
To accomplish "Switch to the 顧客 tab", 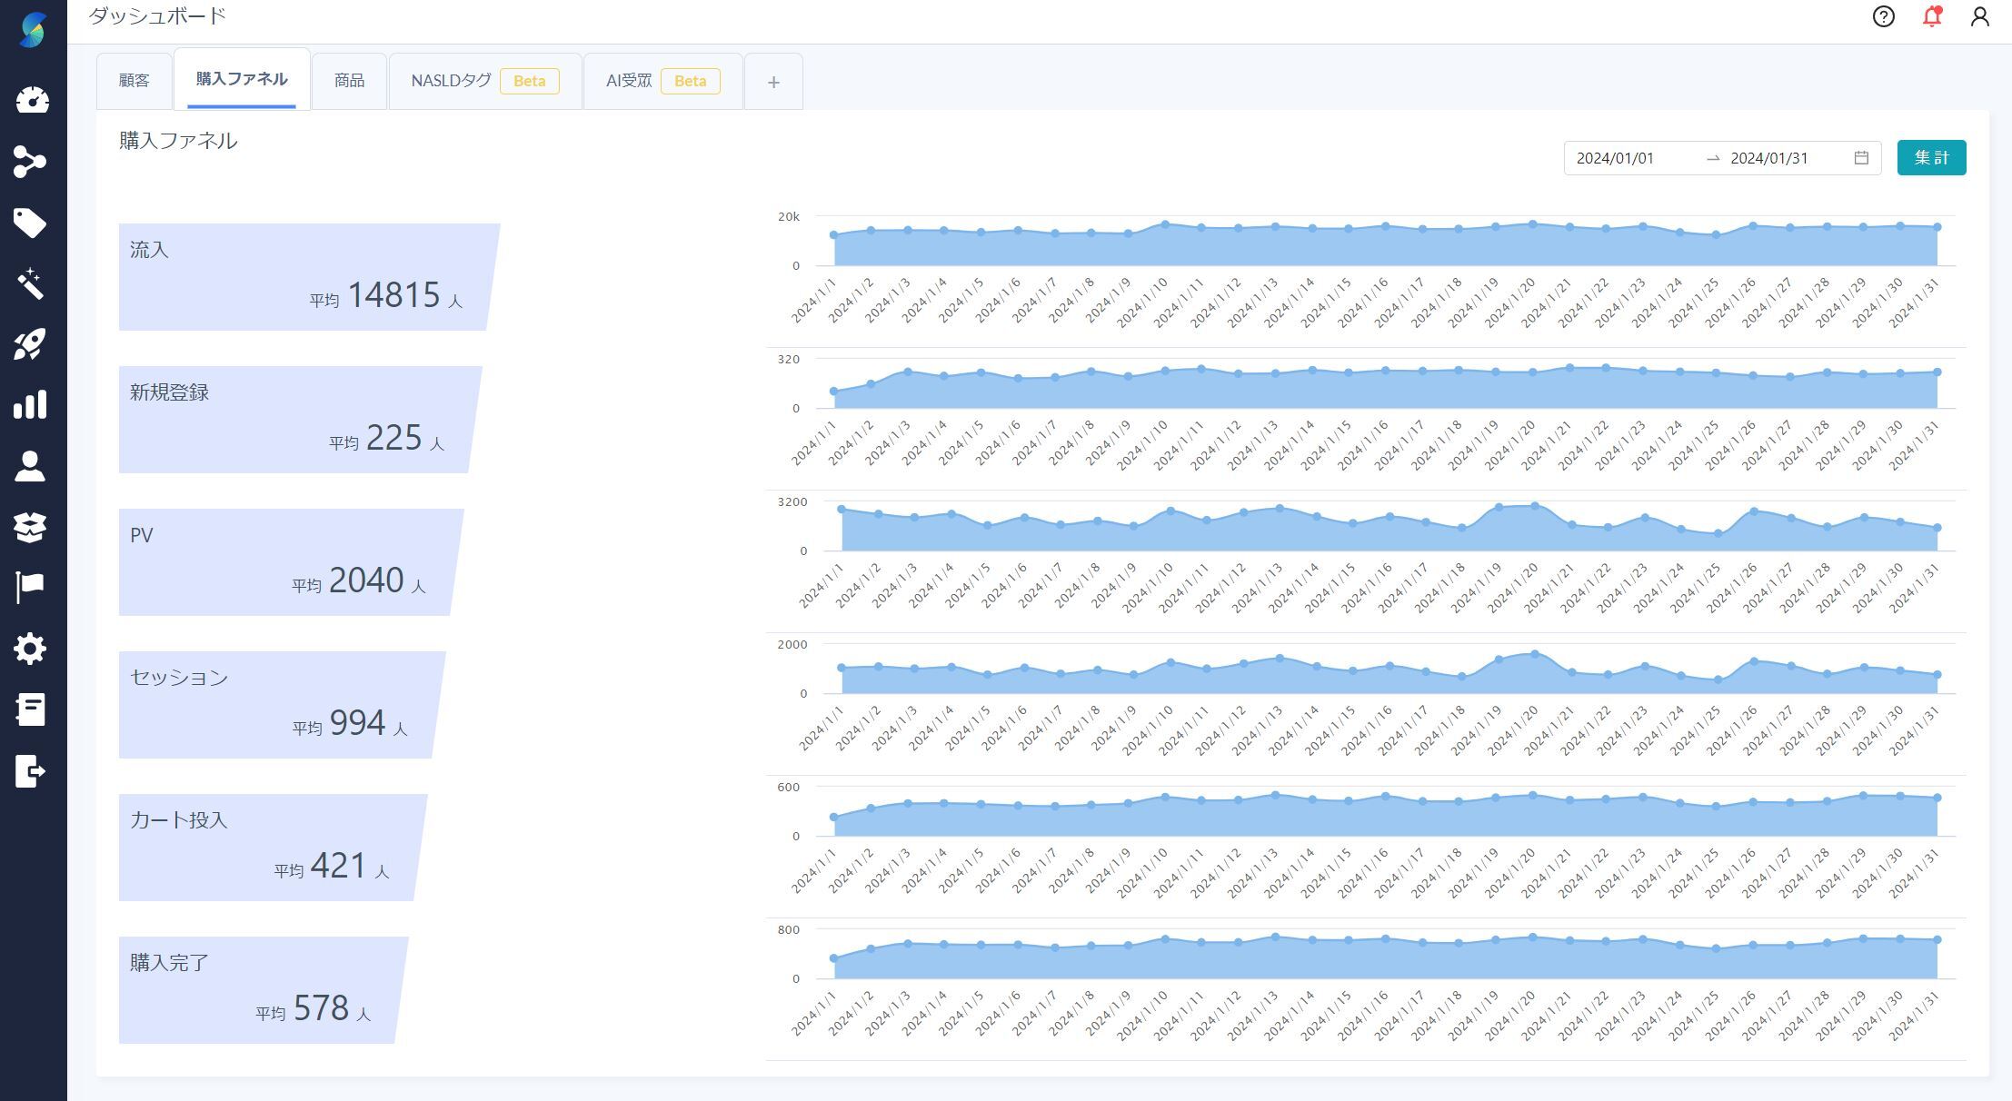I will (134, 81).
